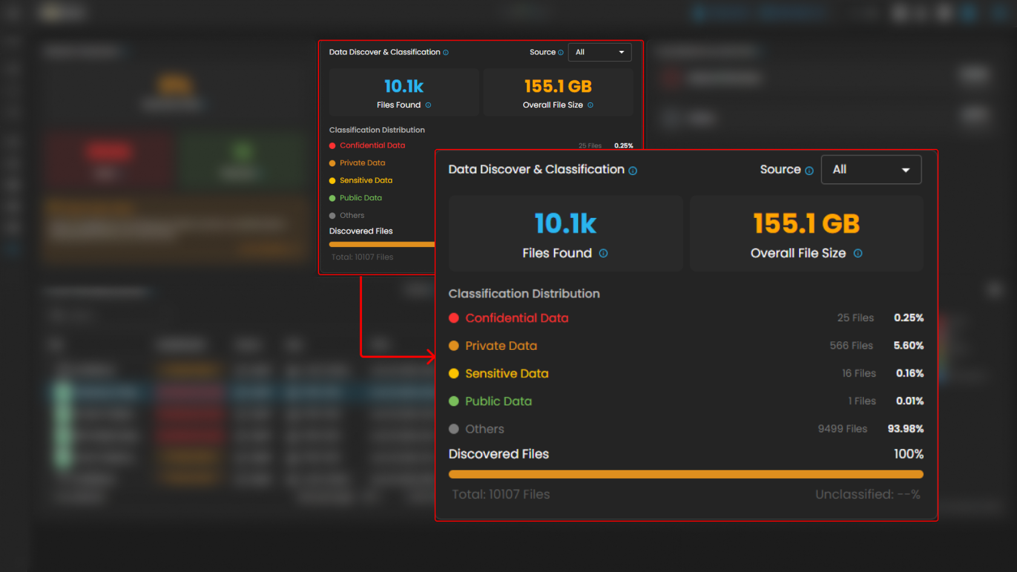Click the green dot beside enlarged Public Data
The height and width of the screenshot is (572, 1017).
coord(453,401)
